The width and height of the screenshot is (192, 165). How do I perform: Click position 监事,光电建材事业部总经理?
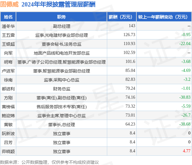tap(61, 35)
